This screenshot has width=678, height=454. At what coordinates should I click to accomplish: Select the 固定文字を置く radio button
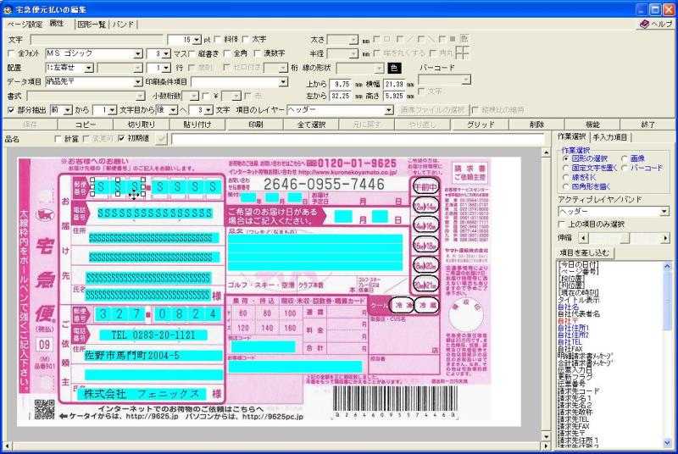pos(565,168)
